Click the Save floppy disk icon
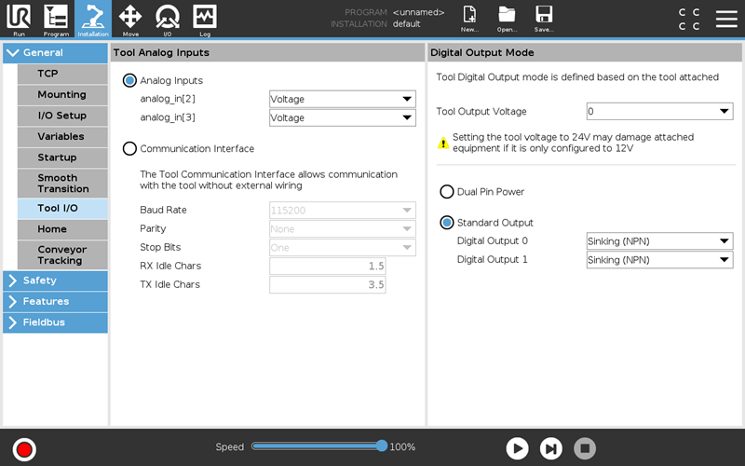The image size is (745, 466). pos(544,18)
